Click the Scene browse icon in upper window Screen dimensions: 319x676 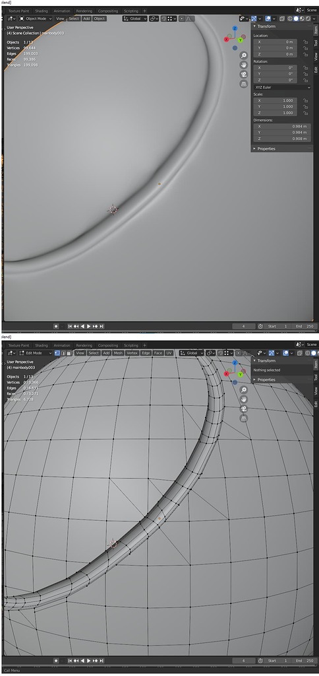coord(300,10)
